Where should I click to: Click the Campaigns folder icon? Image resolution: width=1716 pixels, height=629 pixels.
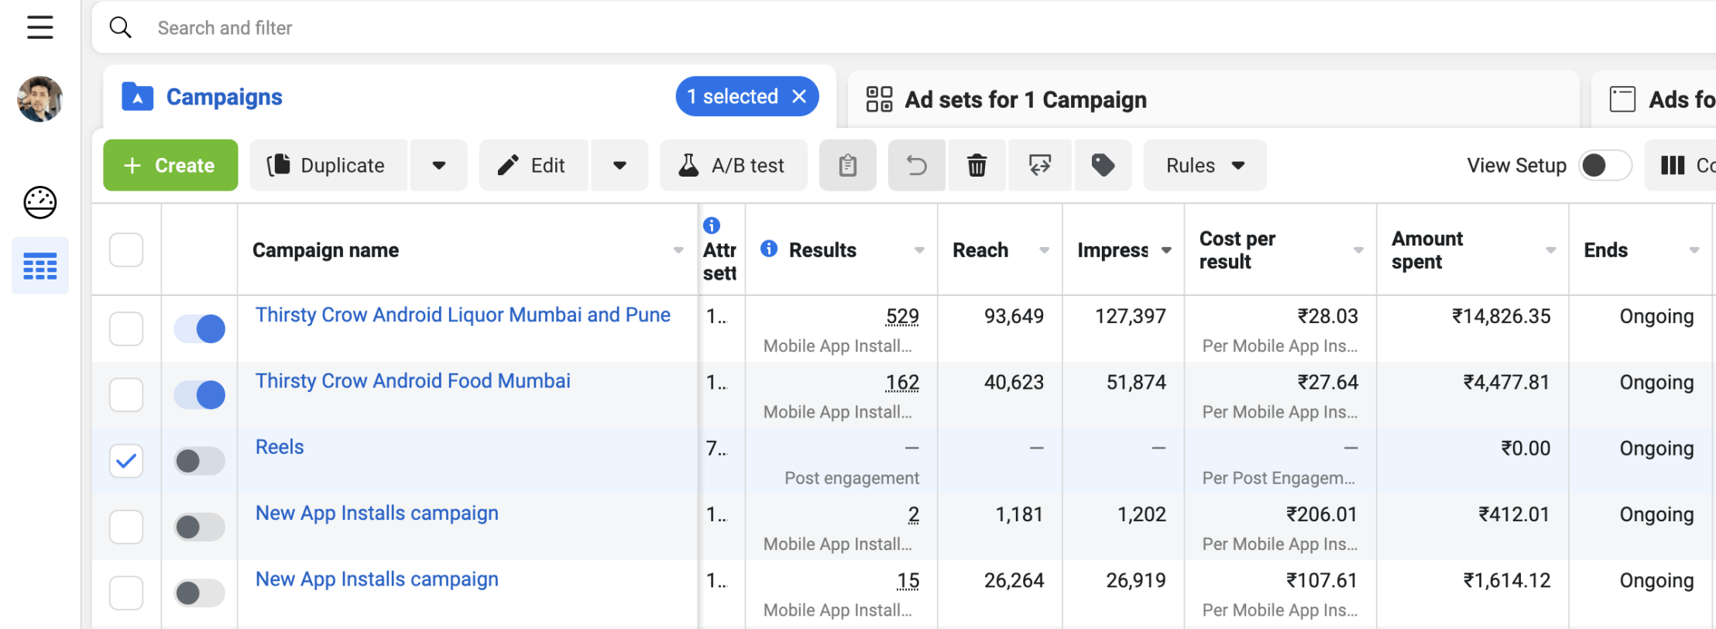click(x=137, y=97)
